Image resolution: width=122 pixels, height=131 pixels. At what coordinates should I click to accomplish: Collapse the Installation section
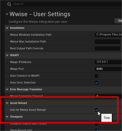[x=7, y=28]
